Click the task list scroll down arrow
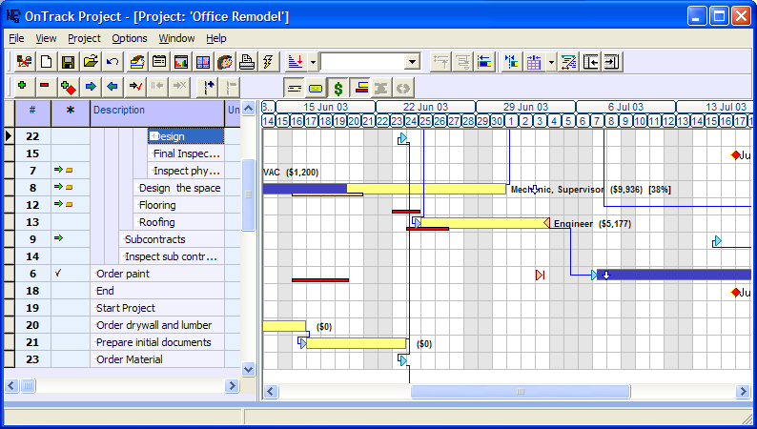757x429 pixels. point(248,370)
